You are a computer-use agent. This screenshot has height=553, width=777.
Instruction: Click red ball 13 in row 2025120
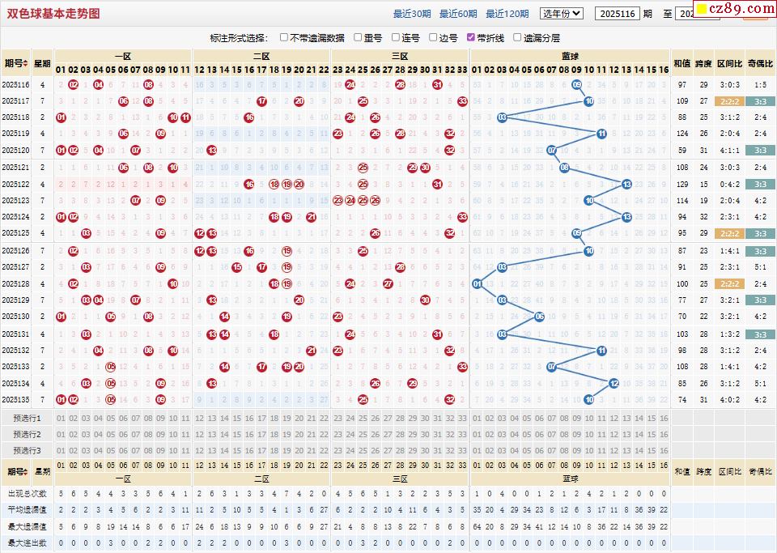coord(211,150)
